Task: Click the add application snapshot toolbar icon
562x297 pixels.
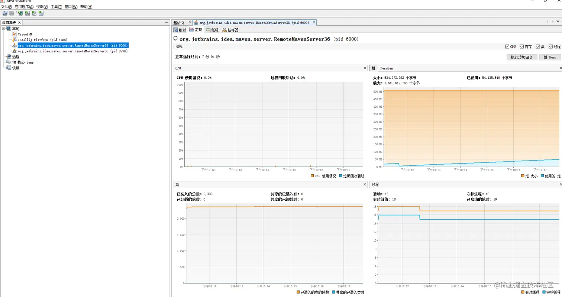Action: click(41, 13)
